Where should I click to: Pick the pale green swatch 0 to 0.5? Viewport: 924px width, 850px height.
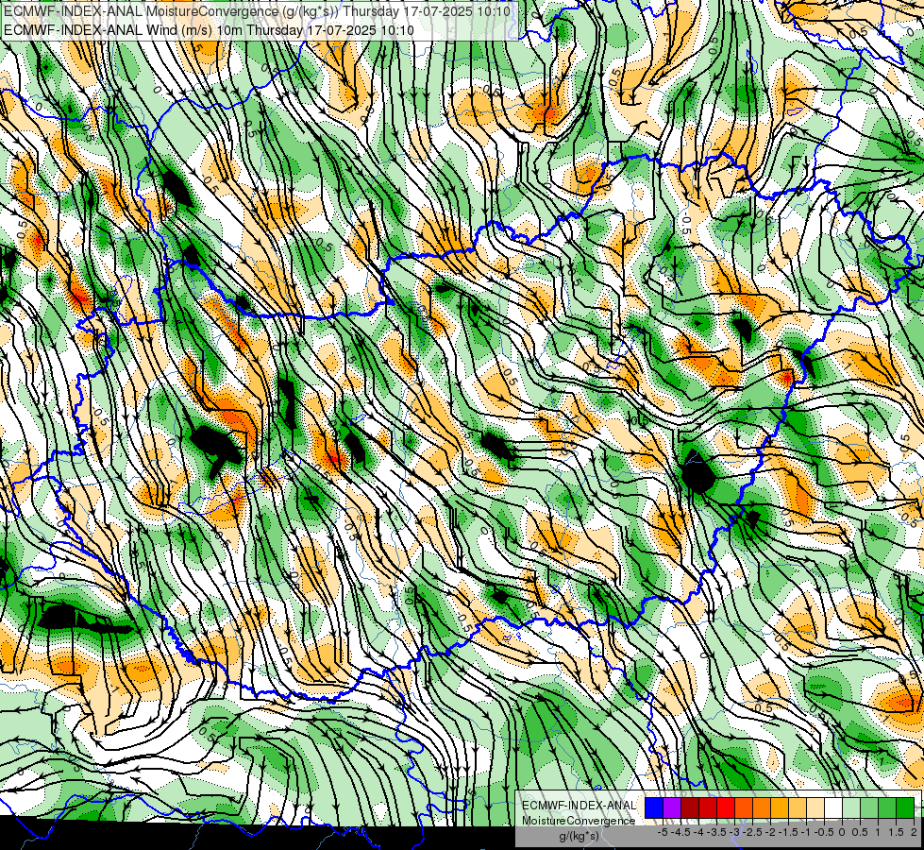click(x=851, y=808)
